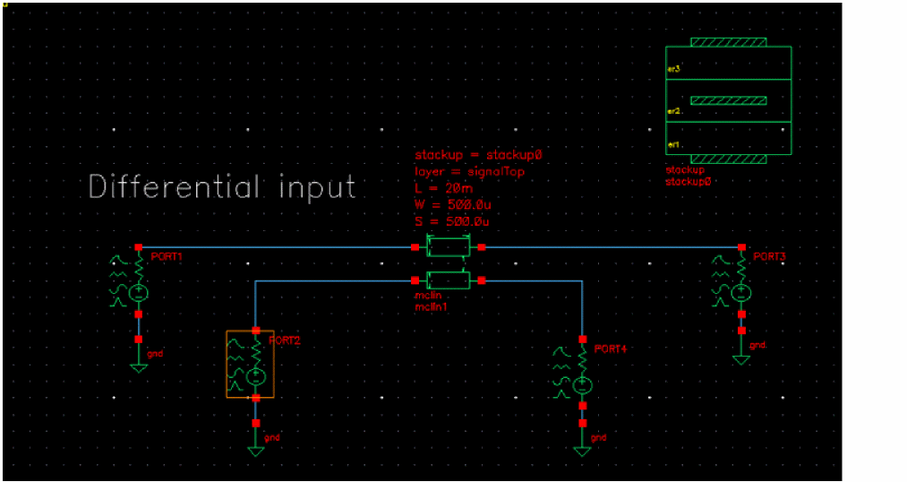Click the "layer = signalTop" parameter text
Viewport: 907px width, 482px height.
(470, 172)
